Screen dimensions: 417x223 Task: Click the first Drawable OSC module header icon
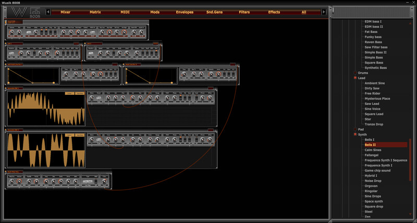point(6,89)
